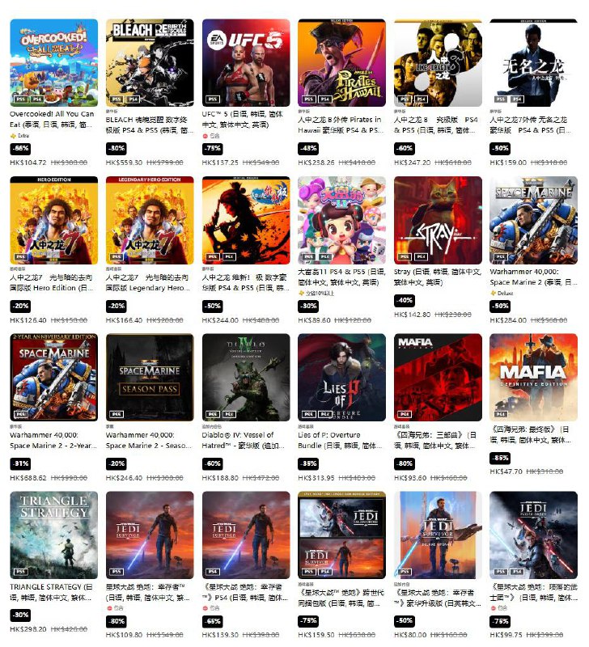The image size is (589, 647).
Task: Click the Diablo IV Vessel of Hatred cover
Action: coord(246,378)
